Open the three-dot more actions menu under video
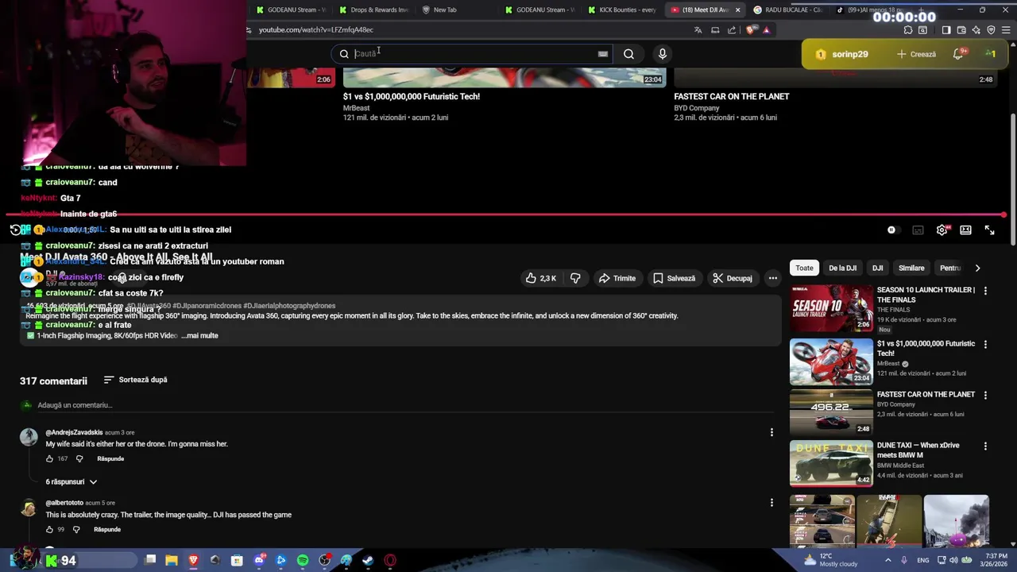This screenshot has width=1017, height=572. click(772, 278)
